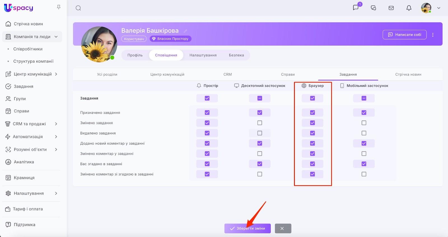Uncheck browser for Видалено завдання
This screenshot has width=448, height=237.
[312, 133]
